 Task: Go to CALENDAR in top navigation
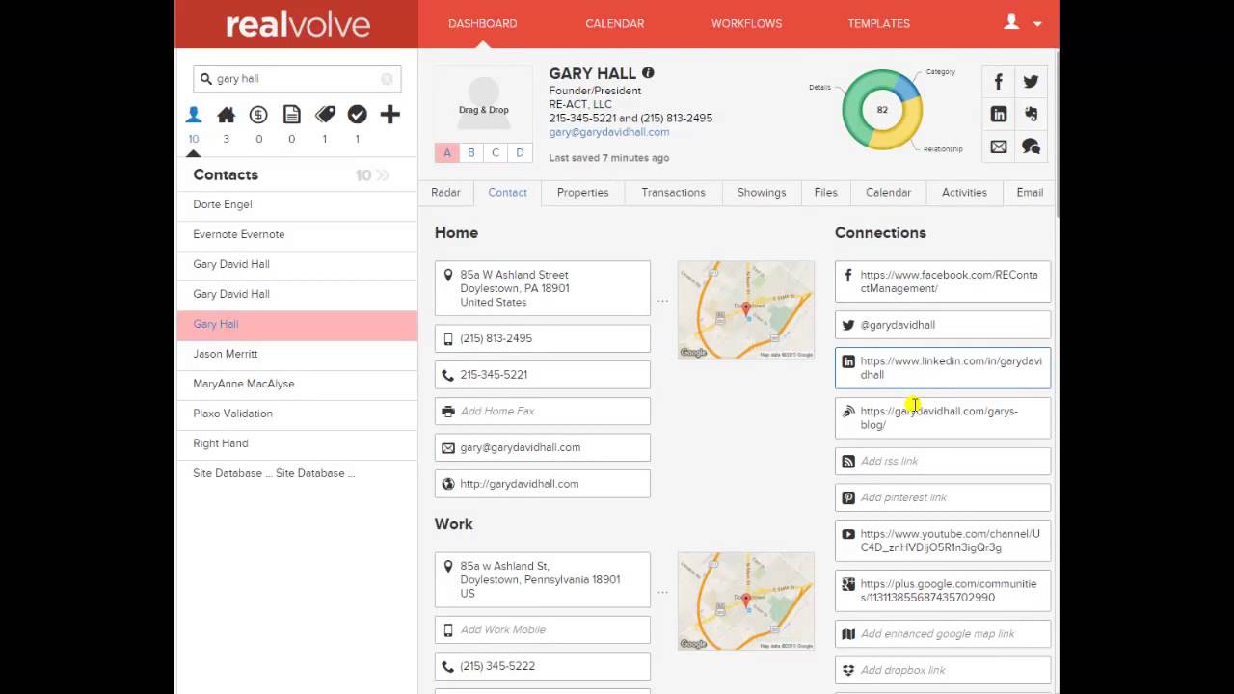pos(615,23)
